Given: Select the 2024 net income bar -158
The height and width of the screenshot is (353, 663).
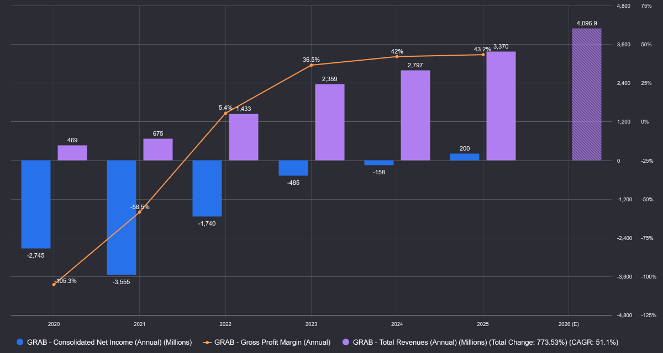Looking at the screenshot, I should [x=379, y=163].
